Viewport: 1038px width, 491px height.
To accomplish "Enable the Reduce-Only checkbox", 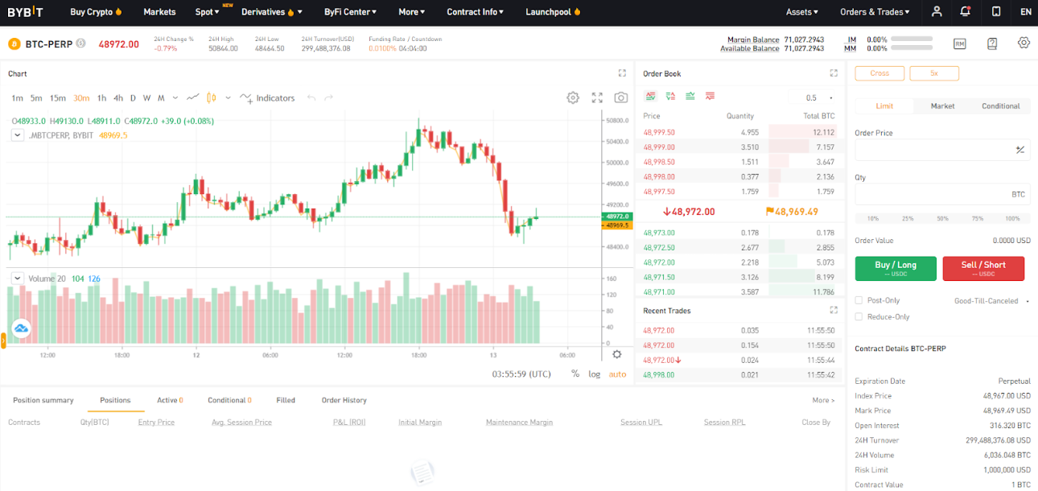I will 859,316.
